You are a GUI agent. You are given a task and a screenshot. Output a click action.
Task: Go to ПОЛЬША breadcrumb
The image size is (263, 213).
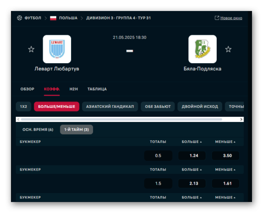click(x=68, y=18)
